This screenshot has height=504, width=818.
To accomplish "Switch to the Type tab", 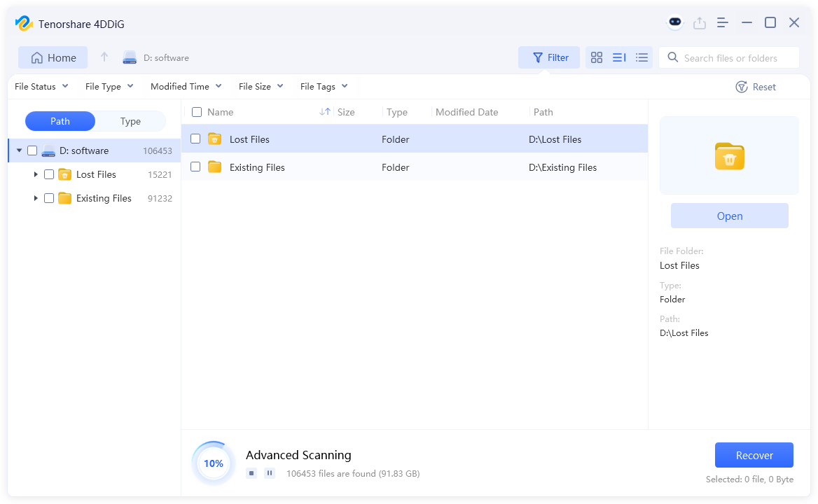I will click(130, 121).
